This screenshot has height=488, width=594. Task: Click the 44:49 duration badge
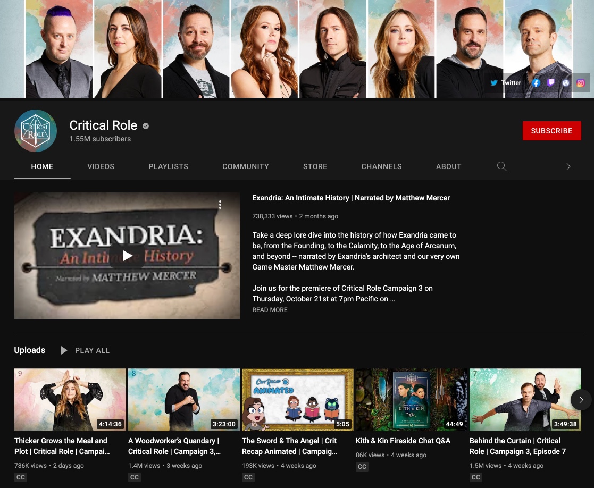coord(454,424)
